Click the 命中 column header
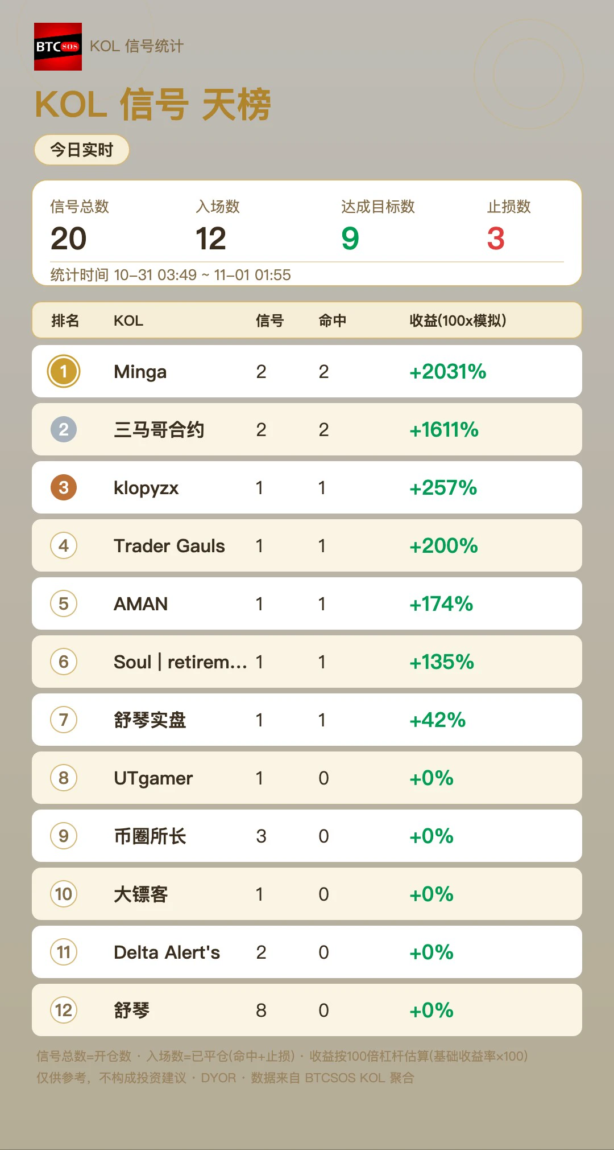 (x=332, y=321)
